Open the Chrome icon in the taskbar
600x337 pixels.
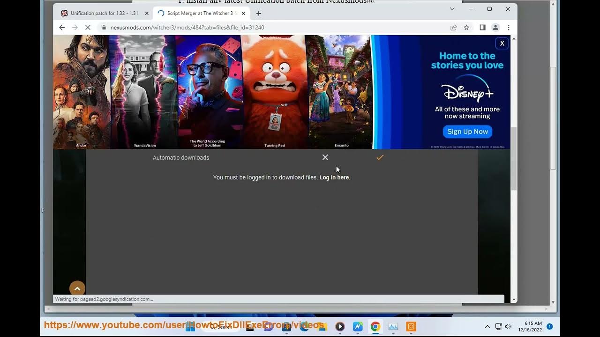[375, 327]
